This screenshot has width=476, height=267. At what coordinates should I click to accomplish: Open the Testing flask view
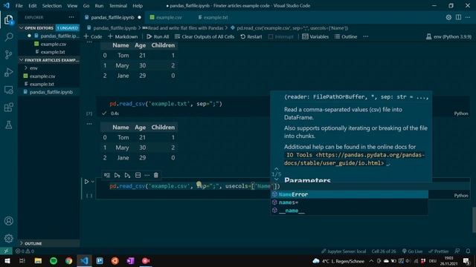8,125
